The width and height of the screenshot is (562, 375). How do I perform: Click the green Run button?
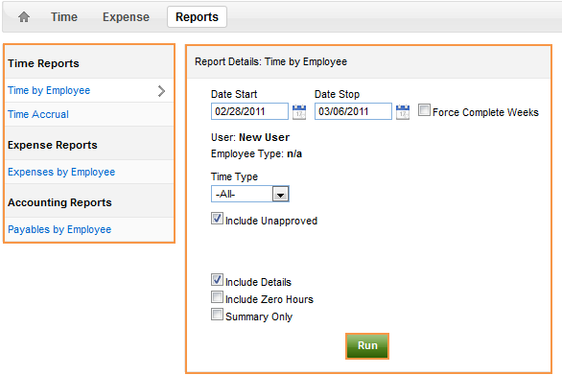pos(367,346)
